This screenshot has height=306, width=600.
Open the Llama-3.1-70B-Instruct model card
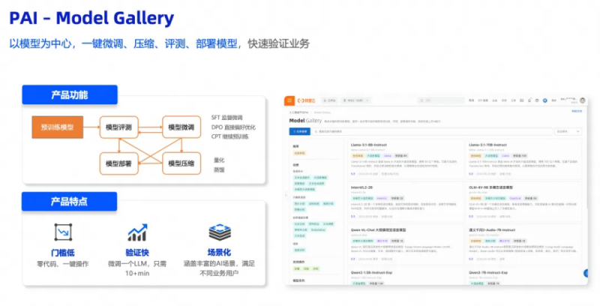pos(523,160)
